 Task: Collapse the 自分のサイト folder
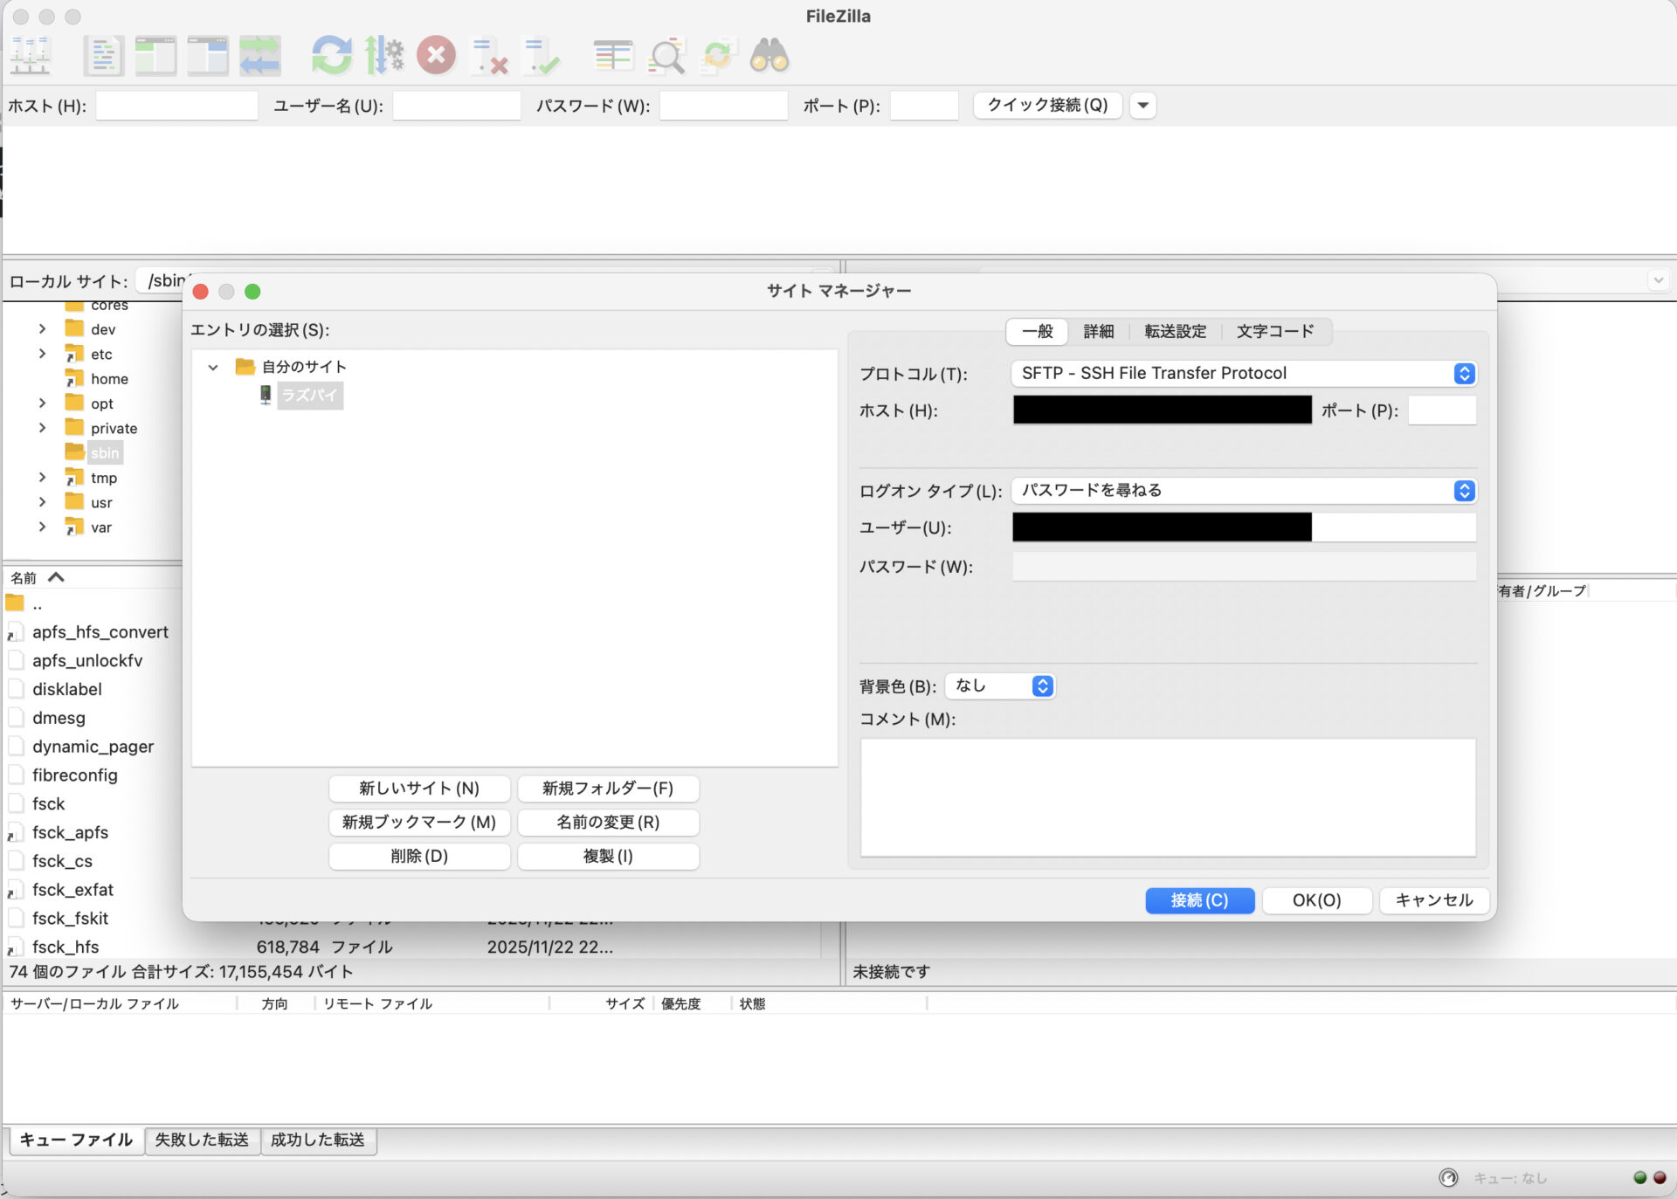(x=213, y=368)
